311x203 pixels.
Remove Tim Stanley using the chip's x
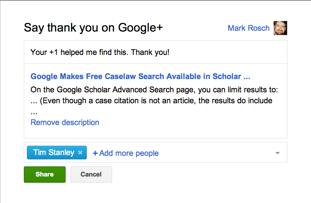coord(80,153)
